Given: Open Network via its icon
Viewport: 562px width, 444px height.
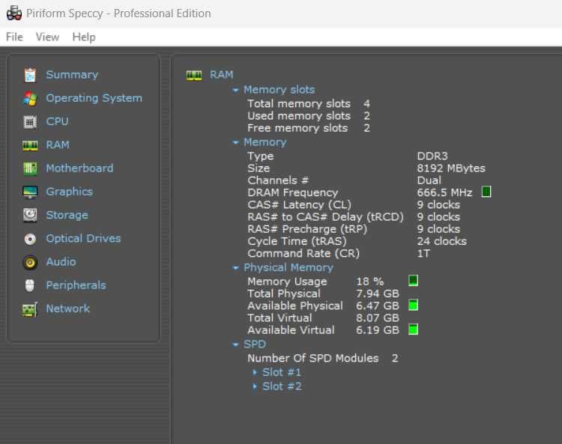Looking at the screenshot, I should 30,308.
